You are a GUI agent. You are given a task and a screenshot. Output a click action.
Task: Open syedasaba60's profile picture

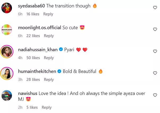click(x=7, y=8)
